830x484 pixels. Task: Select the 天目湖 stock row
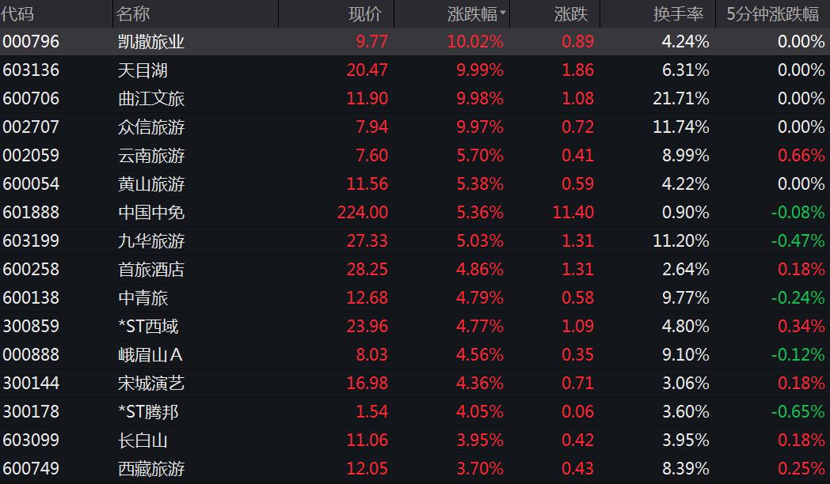pyautogui.click(x=415, y=70)
